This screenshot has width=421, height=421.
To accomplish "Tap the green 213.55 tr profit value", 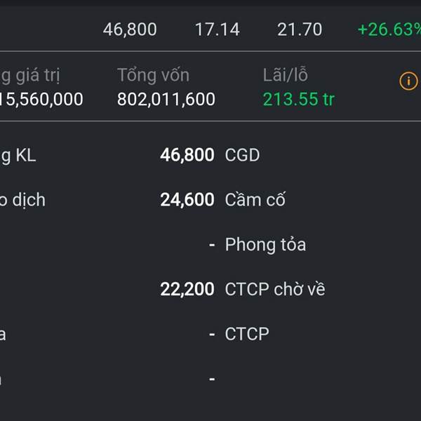I will 298,100.
